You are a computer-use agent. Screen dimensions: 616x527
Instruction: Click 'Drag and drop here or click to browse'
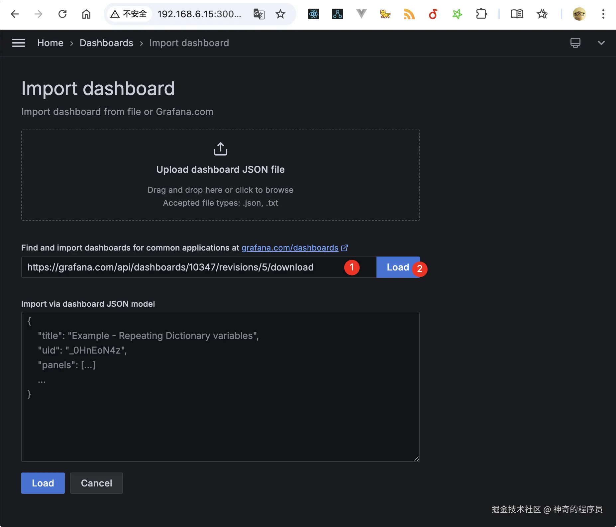tap(221, 190)
